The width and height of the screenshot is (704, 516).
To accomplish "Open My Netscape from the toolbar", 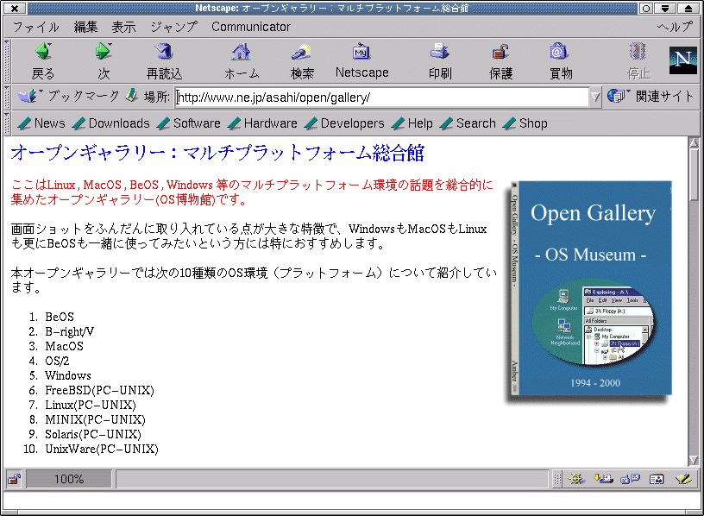I will pyautogui.click(x=361, y=61).
